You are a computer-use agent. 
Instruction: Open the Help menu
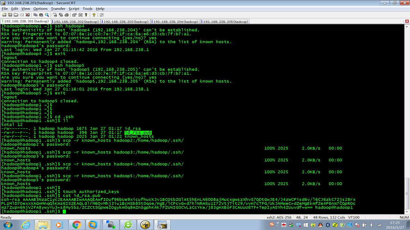(x=100, y=9)
